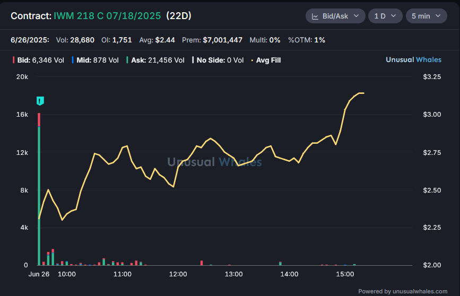The height and width of the screenshot is (296, 460).
Task: Open the Unusual Whales logo link
Action: [413, 59]
